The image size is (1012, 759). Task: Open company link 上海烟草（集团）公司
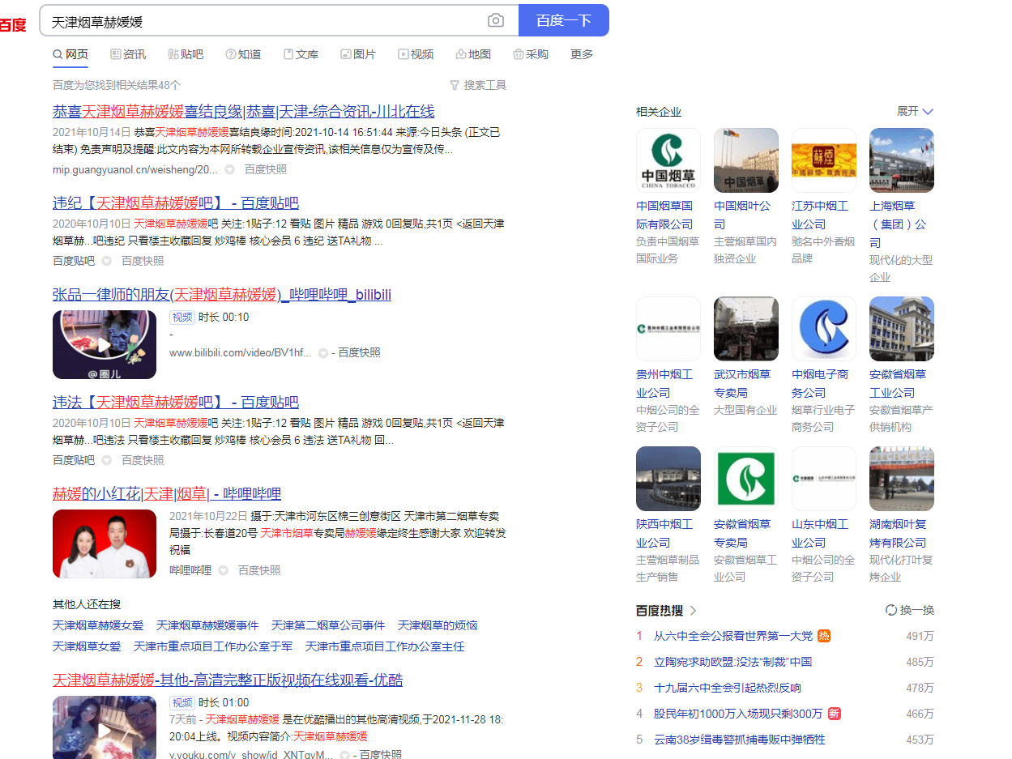click(x=898, y=224)
